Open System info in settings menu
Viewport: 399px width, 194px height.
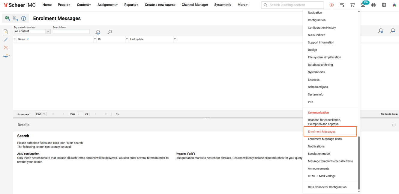coord(316,94)
